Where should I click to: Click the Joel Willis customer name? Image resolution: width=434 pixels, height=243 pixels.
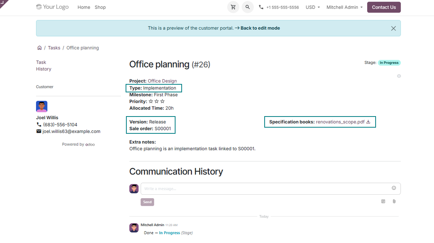point(47,118)
